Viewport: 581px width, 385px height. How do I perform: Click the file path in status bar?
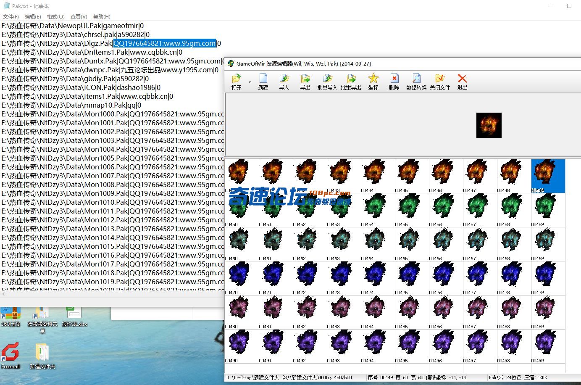279,377
